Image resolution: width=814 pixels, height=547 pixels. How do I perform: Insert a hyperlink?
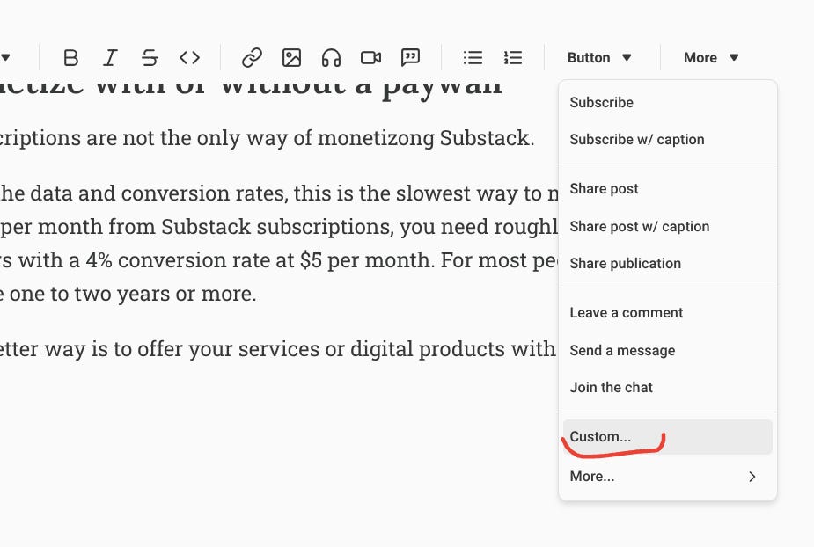coord(252,58)
